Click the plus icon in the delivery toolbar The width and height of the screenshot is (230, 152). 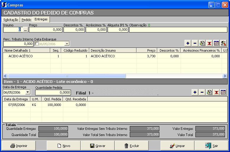[x=195, y=92]
